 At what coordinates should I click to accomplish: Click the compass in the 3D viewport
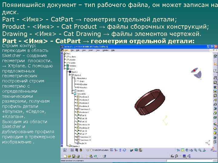pyautogui.click(x=197, y=73)
